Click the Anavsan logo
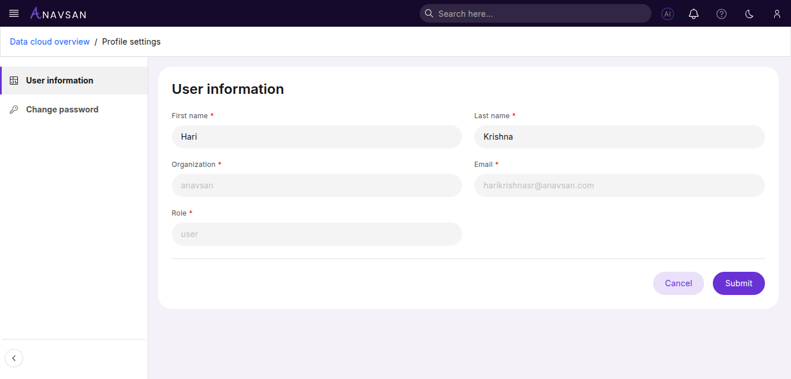The width and height of the screenshot is (791, 379). coord(57,13)
